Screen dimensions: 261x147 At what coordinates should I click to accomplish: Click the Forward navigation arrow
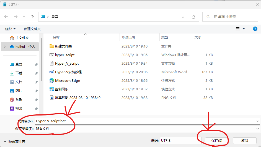(x=16, y=17)
